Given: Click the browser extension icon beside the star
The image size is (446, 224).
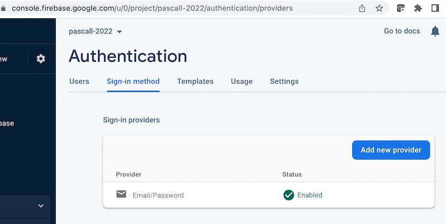Looking at the screenshot, I should click(400, 8).
